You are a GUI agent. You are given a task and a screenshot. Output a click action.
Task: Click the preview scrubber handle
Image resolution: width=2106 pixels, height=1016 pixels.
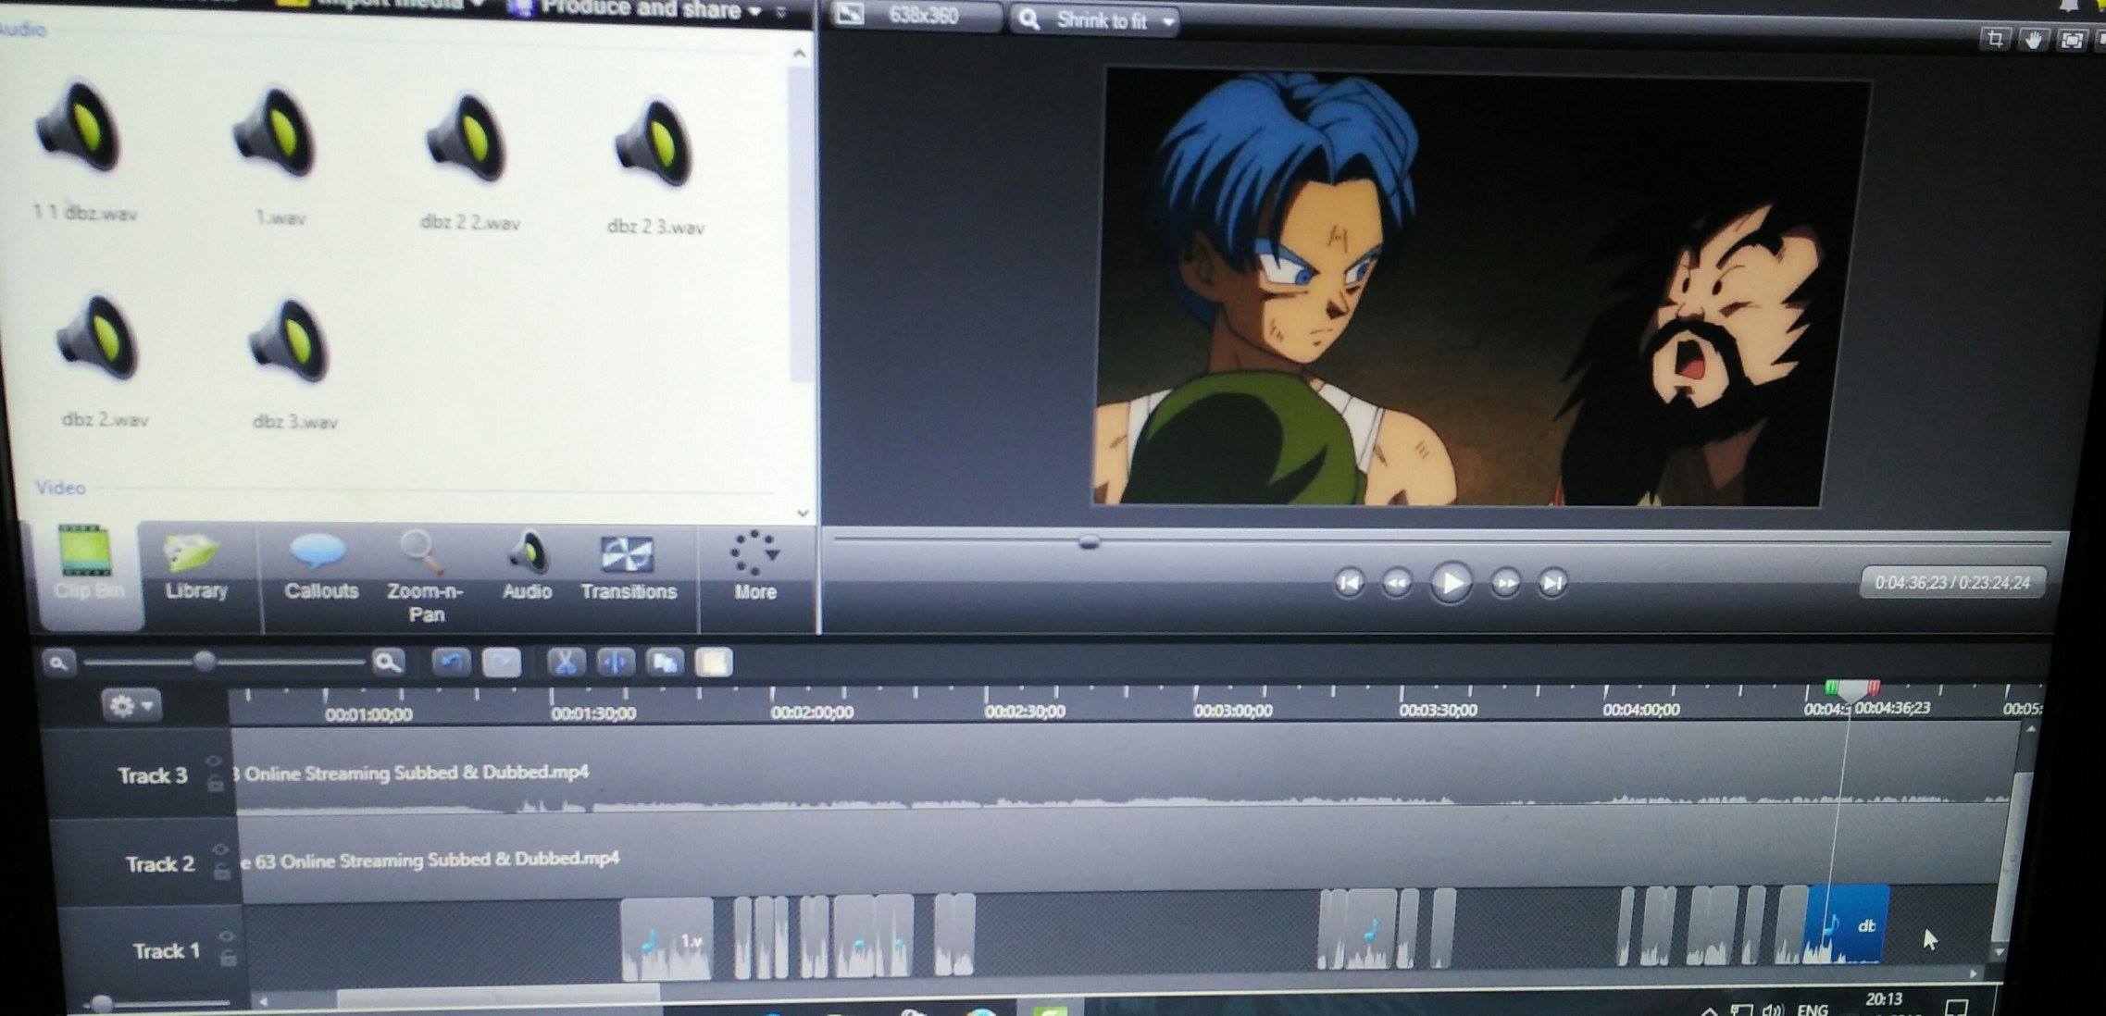coord(1089,541)
